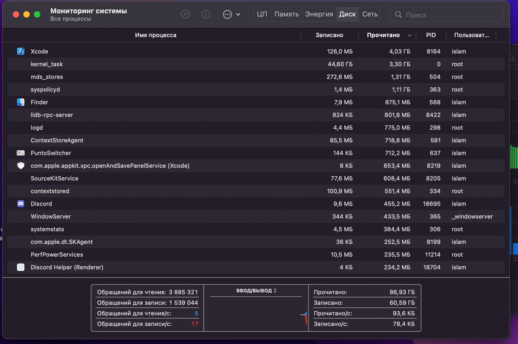518x344 pixels.
Task: Open process info with the i button
Action: coord(206,15)
